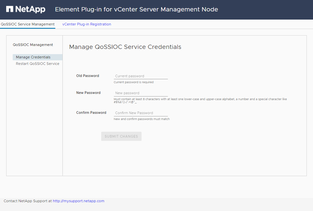Focus the Confirm New Password field

pyautogui.click(x=141, y=113)
